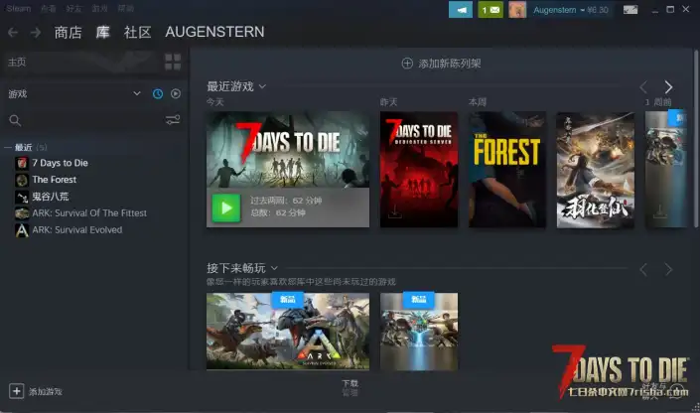The width and height of the screenshot is (700, 413).
Task: Toggle sort by recent clock icon
Action: (158, 93)
